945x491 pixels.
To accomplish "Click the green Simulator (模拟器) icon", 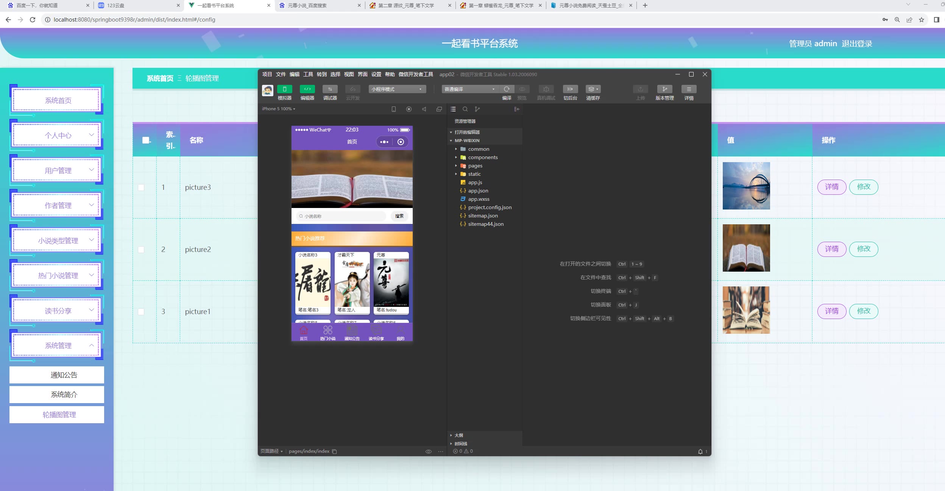I will tap(284, 89).
